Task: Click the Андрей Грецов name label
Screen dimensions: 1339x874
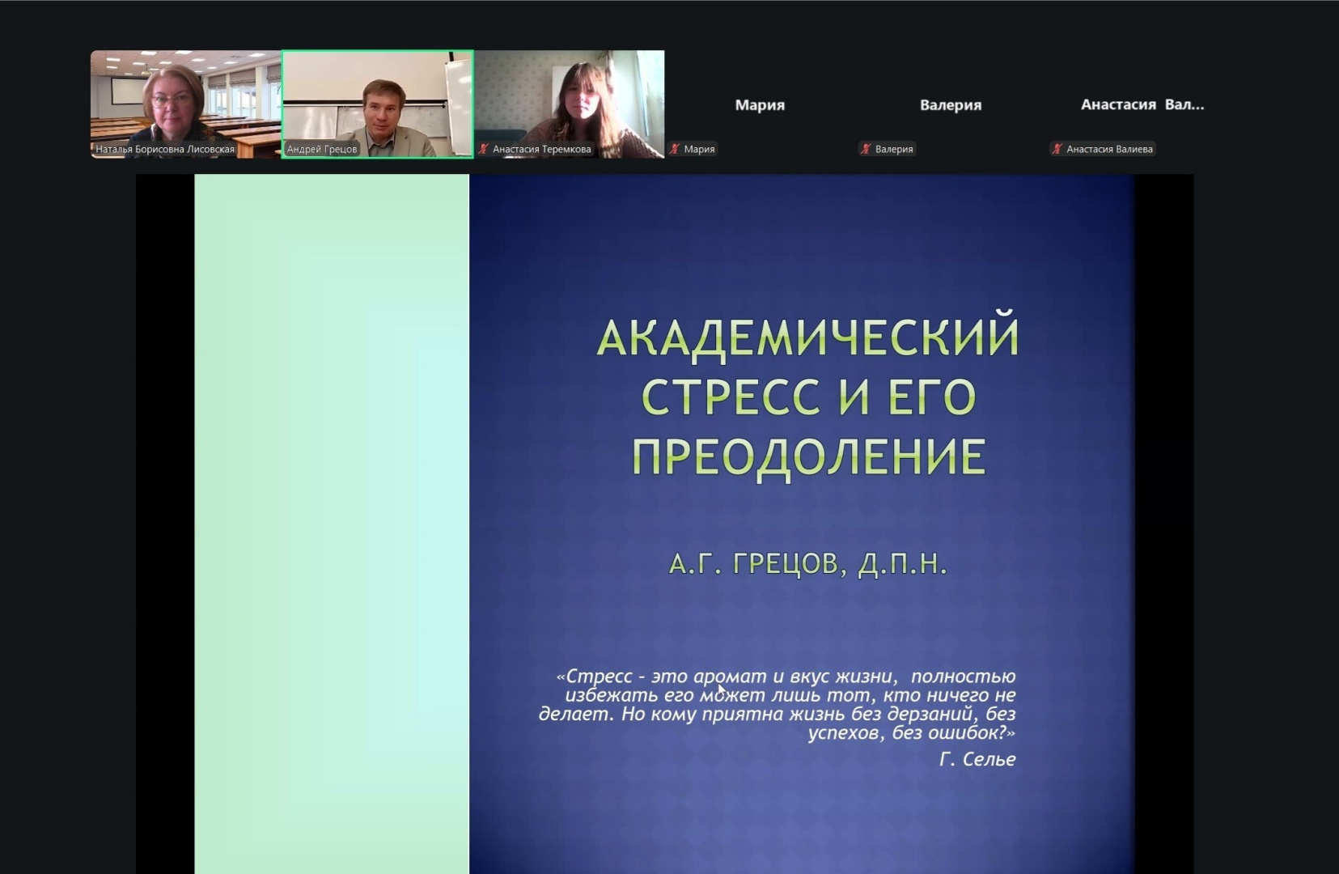Action: click(x=322, y=149)
